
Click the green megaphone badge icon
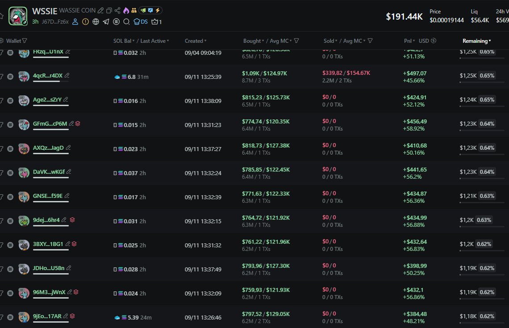[143, 10]
